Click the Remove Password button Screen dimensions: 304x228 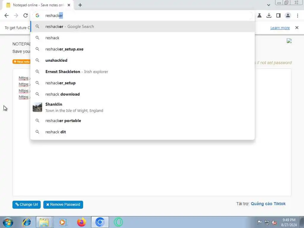(63, 205)
